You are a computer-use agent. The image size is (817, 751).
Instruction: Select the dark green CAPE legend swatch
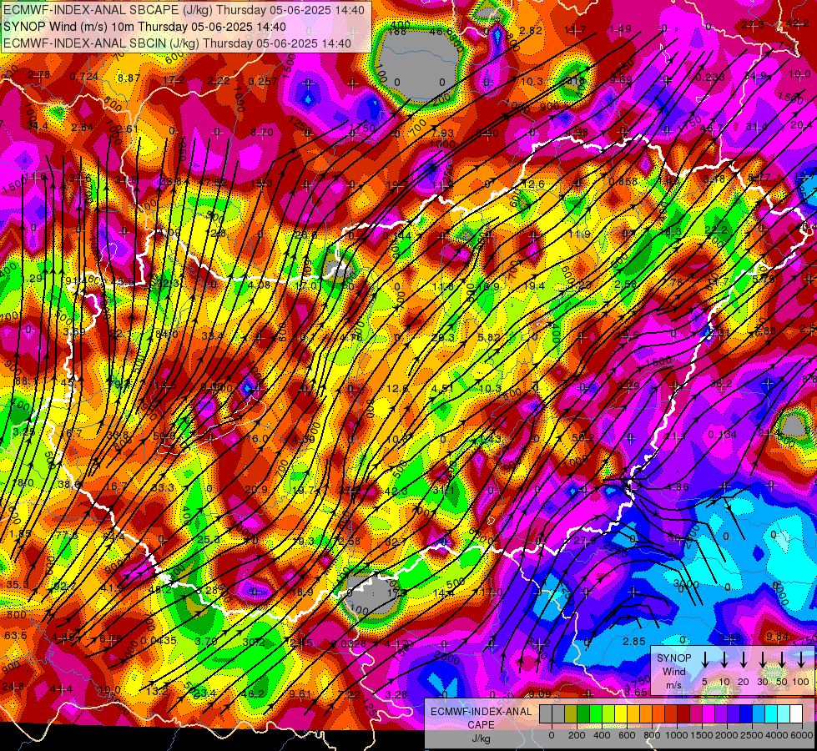coord(583,714)
